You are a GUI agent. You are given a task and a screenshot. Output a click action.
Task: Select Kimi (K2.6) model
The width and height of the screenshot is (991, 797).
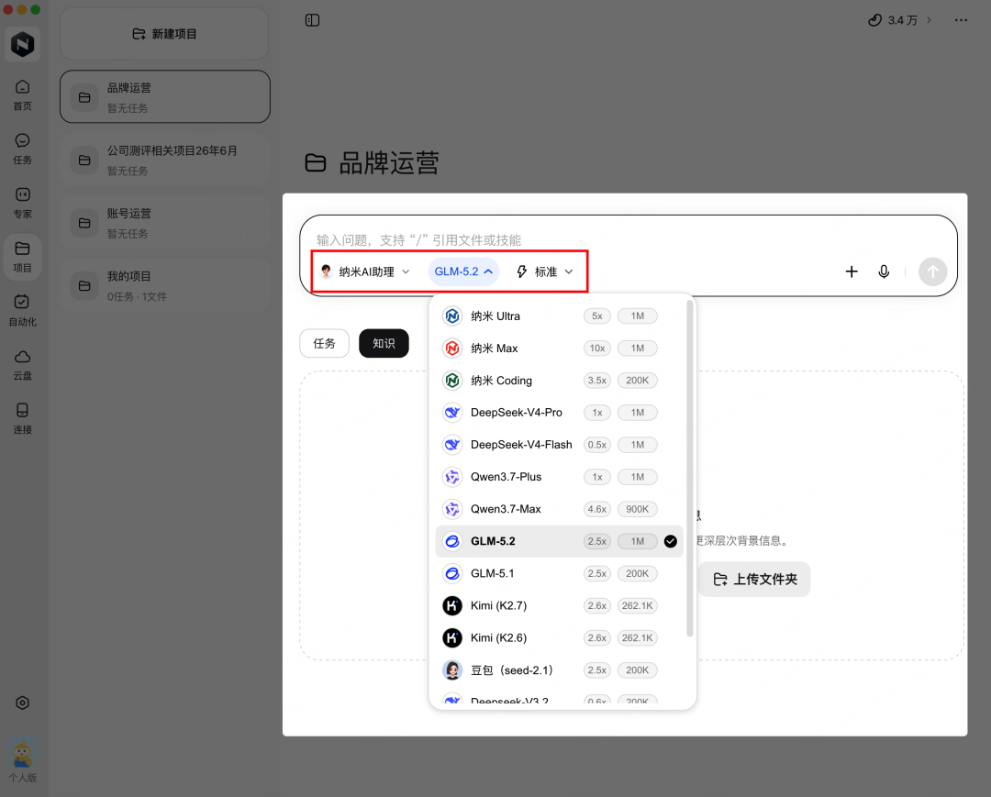click(559, 637)
